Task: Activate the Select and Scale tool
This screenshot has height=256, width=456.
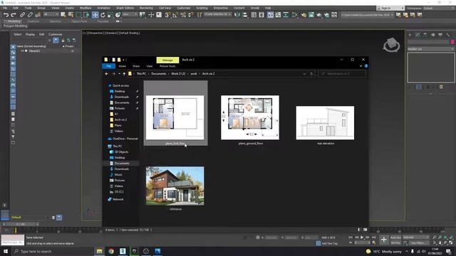Action: pos(110,15)
